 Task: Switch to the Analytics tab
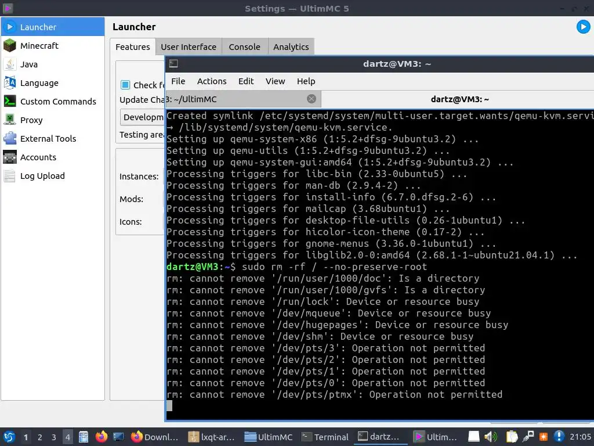pyautogui.click(x=291, y=46)
